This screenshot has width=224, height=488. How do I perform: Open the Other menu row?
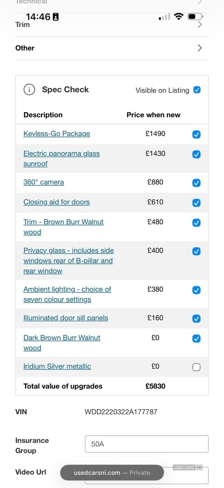coord(25,48)
